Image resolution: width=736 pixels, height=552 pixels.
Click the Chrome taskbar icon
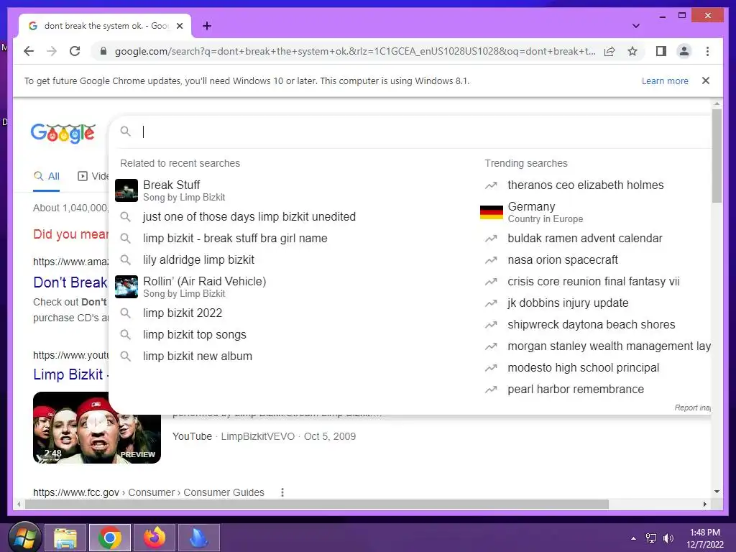pyautogui.click(x=110, y=538)
